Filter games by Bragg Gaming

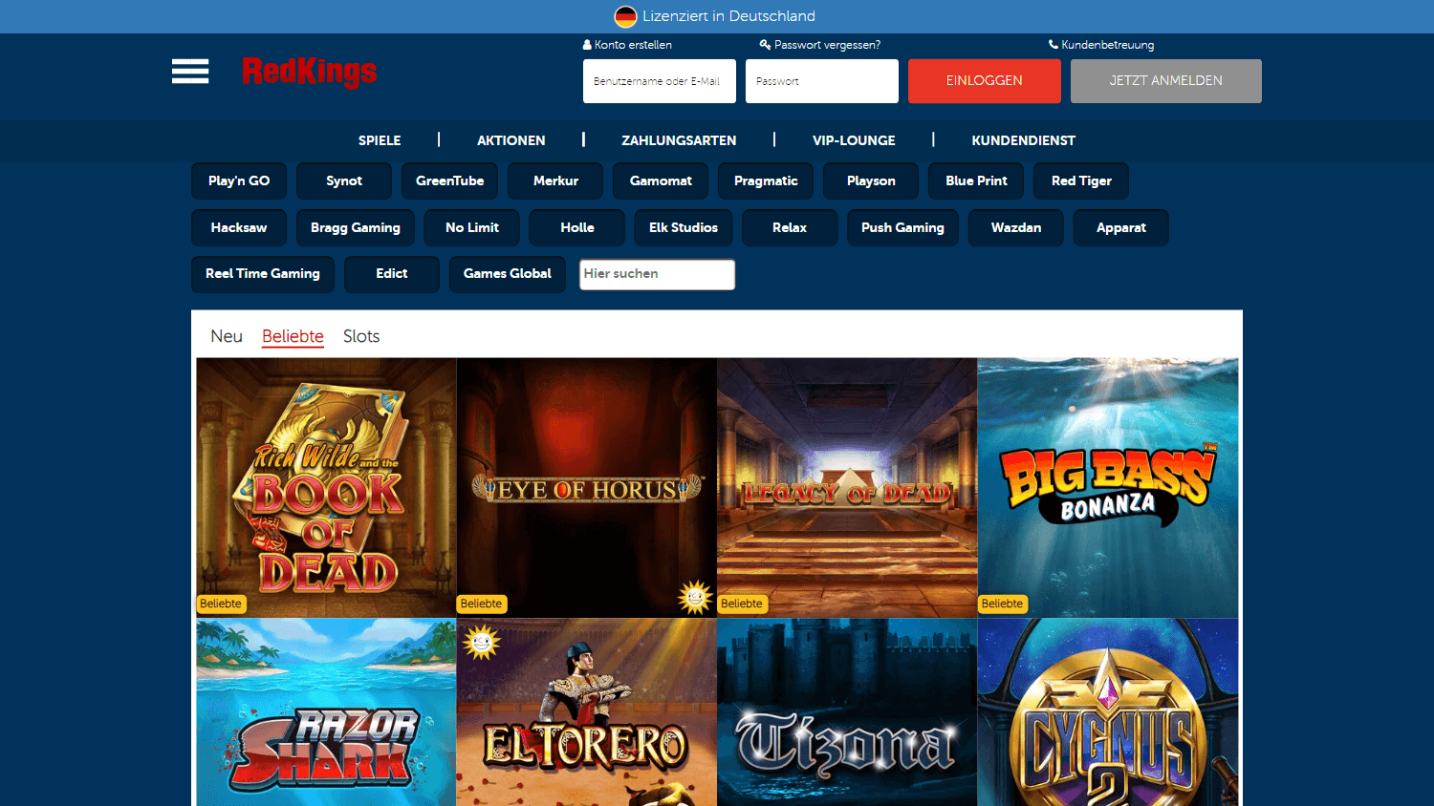[356, 227]
